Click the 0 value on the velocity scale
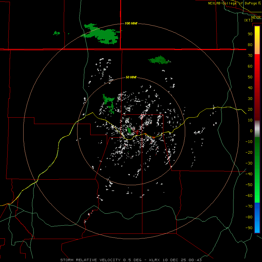The width and height of the screenshot is (262, 262). coord(251,131)
